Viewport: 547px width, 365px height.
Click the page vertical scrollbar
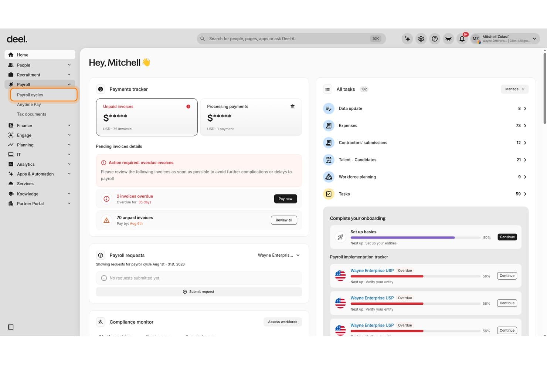544,89
